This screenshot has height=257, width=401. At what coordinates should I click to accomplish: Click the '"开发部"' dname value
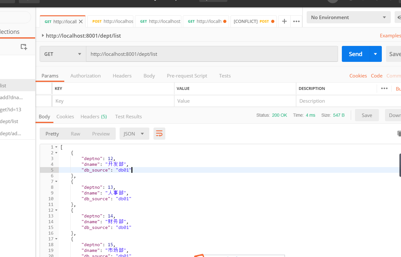tap(116, 164)
